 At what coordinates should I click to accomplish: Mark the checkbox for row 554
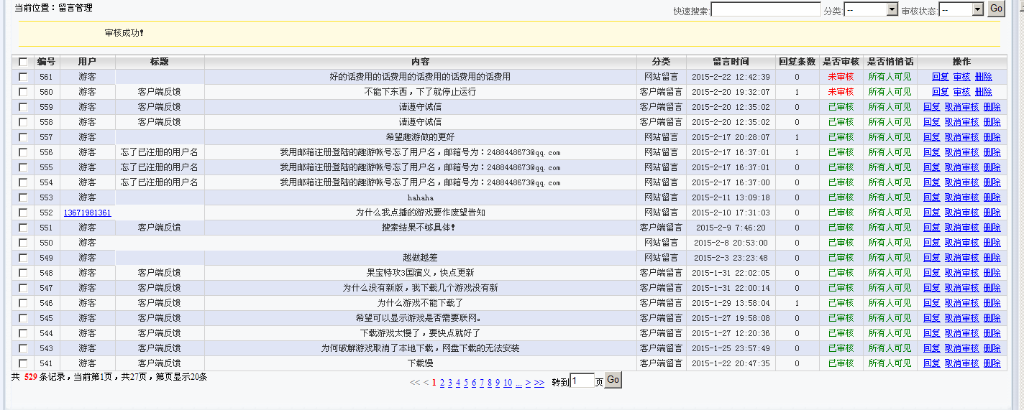[x=24, y=182]
